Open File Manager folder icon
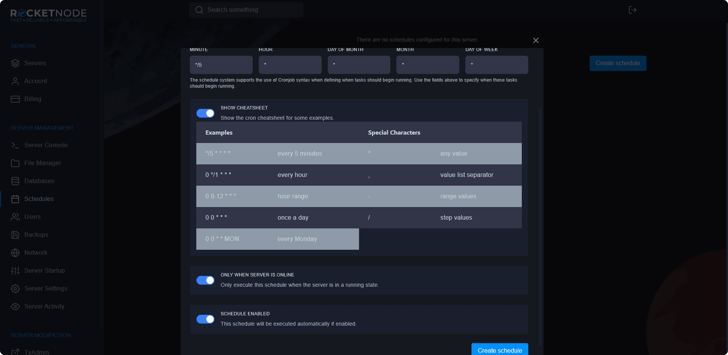 [x=15, y=163]
